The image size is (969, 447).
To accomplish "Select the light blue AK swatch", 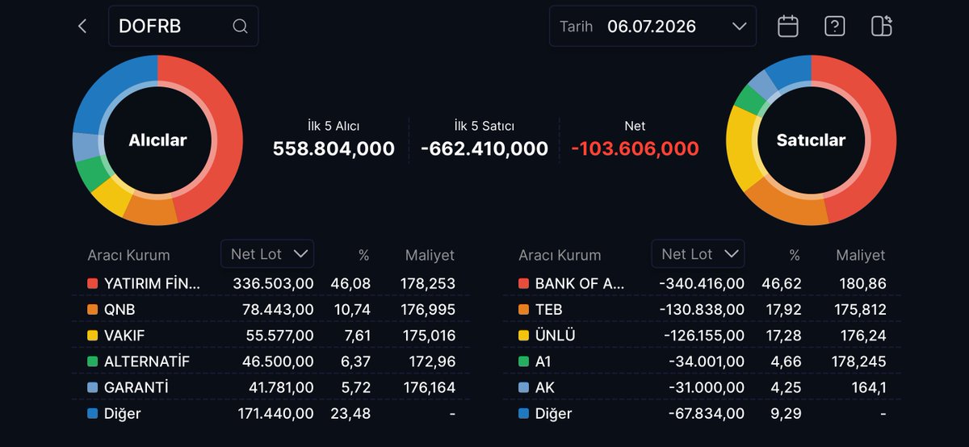I will (x=523, y=388).
